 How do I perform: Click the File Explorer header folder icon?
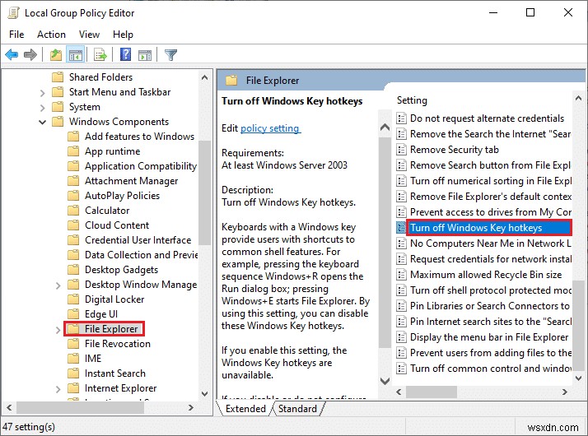coord(231,80)
